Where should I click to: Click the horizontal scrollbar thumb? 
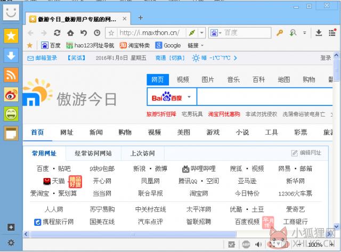coord(133,234)
